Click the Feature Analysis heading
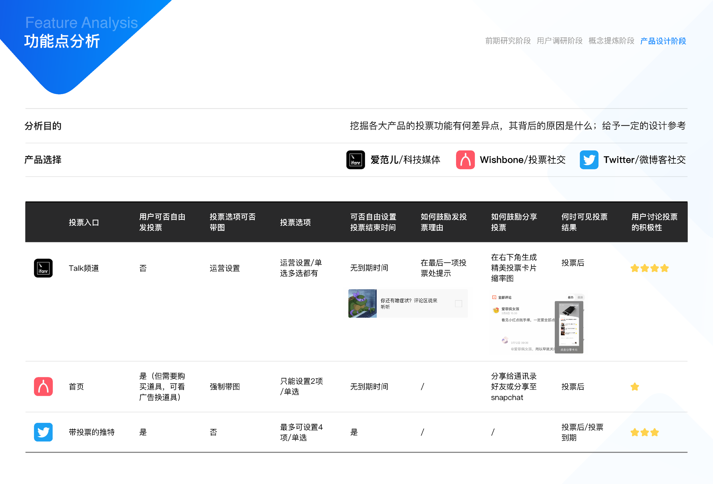Viewport: 713px width, 484px height. (82, 23)
